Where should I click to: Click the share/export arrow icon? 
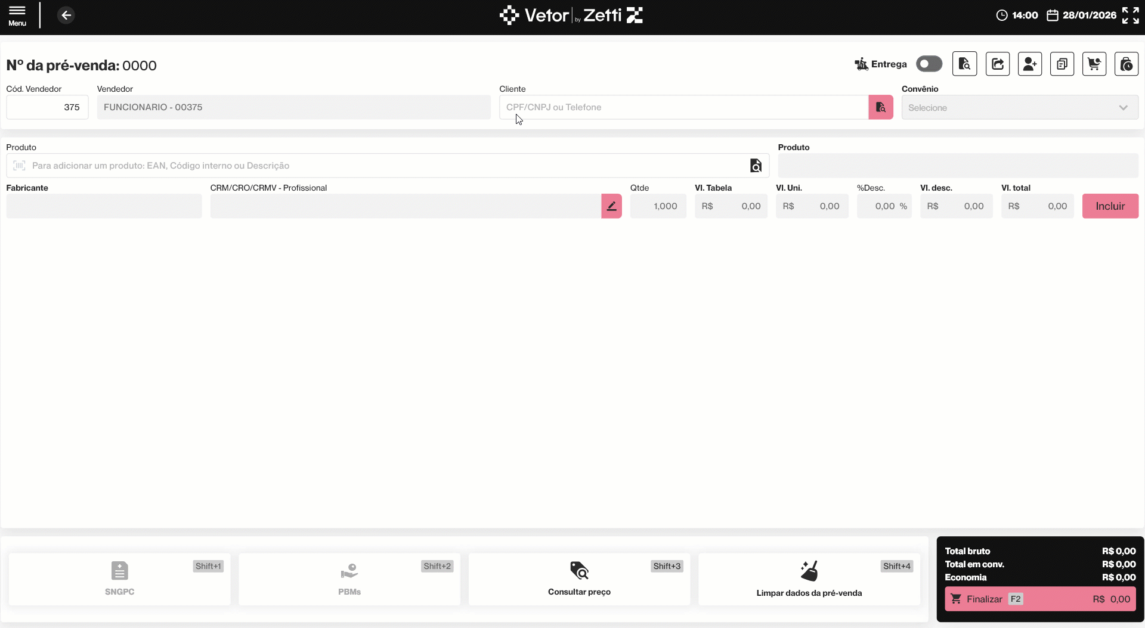(998, 64)
